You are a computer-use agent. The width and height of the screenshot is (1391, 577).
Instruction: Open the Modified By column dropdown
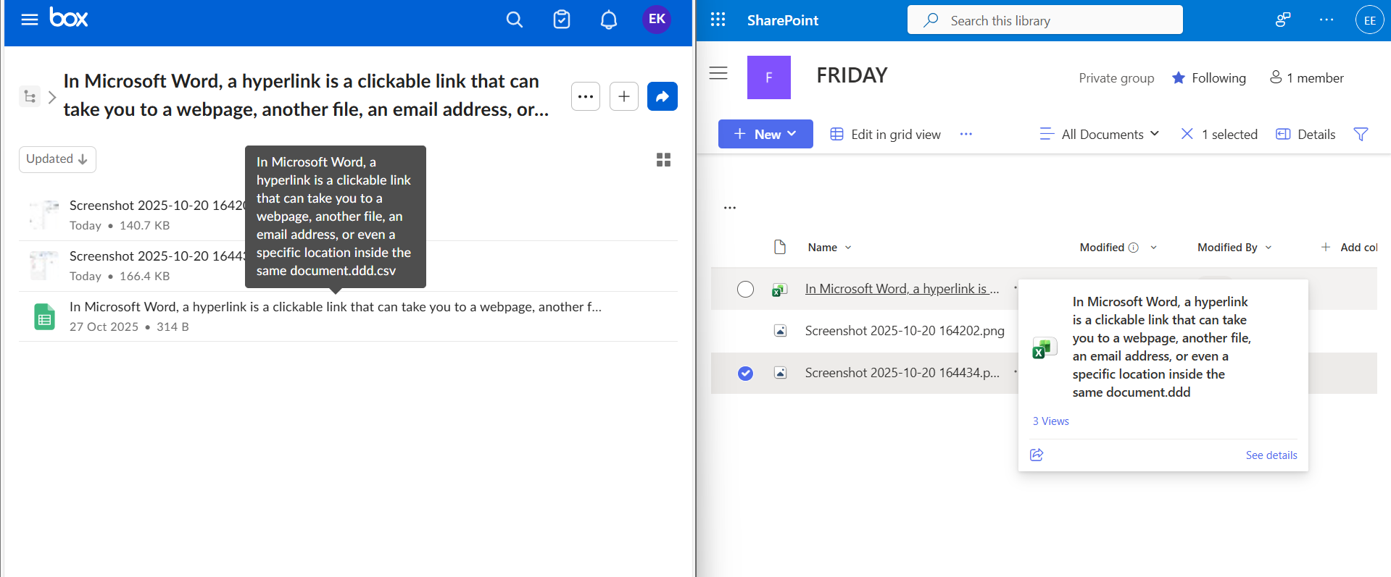coord(1235,248)
